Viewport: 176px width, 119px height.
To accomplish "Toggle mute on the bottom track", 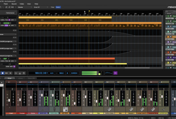I will [7, 67].
